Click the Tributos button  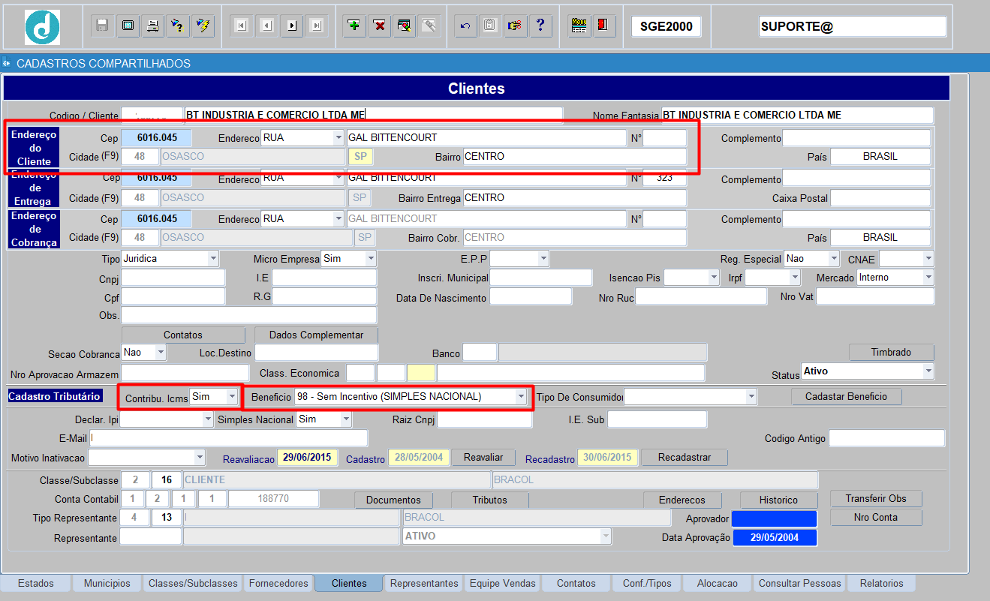[x=490, y=500]
